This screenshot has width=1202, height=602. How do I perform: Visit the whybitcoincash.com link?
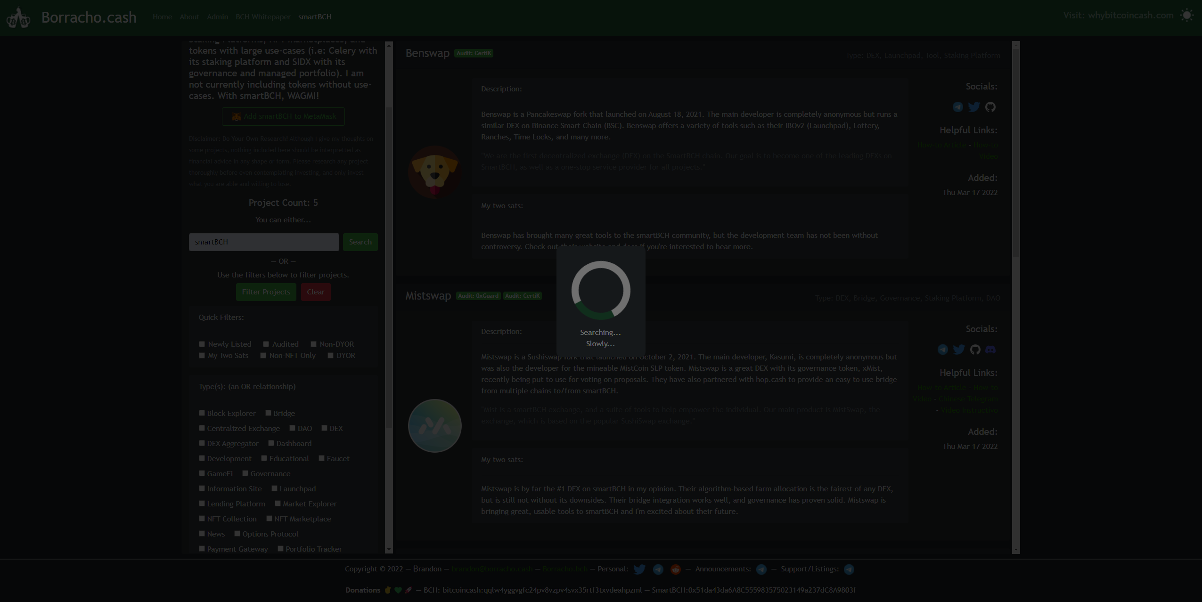(x=1130, y=16)
